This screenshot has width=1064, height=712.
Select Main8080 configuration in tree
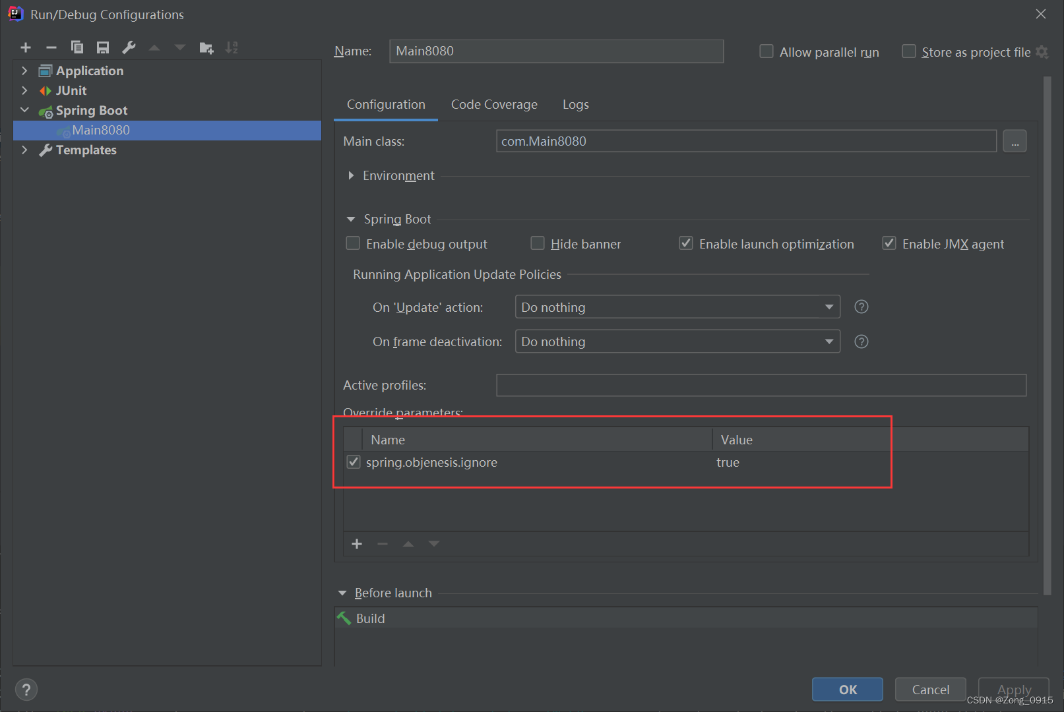(x=167, y=130)
